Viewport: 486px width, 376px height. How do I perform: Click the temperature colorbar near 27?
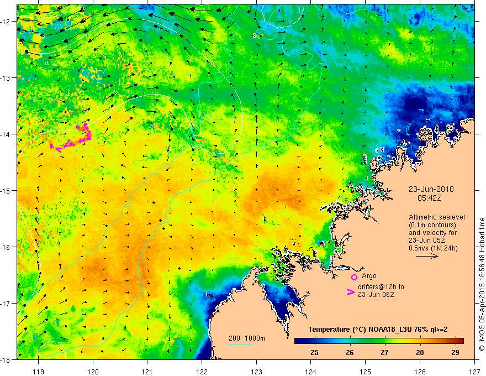point(384,341)
